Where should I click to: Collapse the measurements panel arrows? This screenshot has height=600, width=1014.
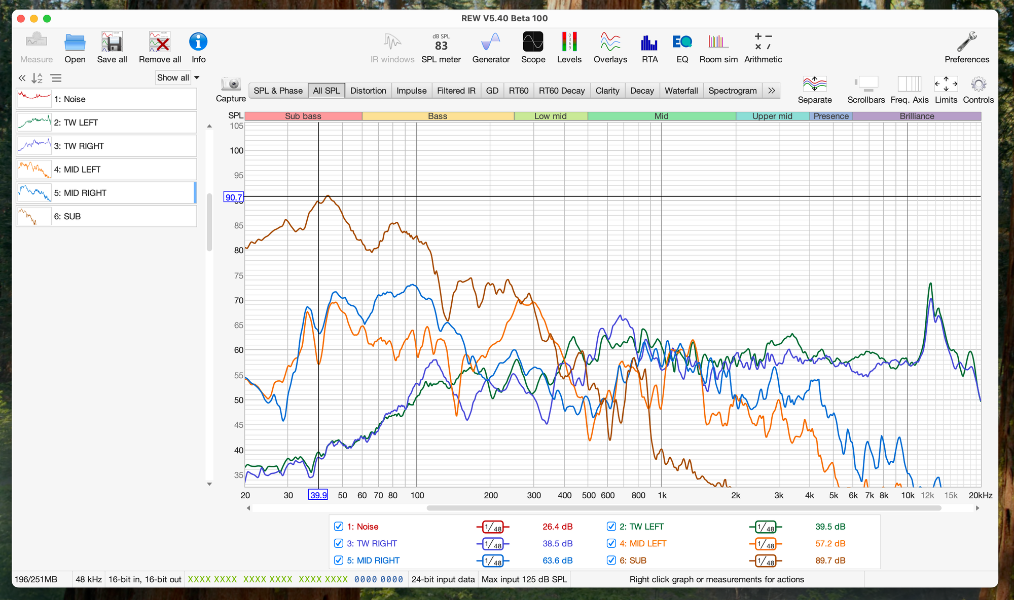tap(22, 78)
